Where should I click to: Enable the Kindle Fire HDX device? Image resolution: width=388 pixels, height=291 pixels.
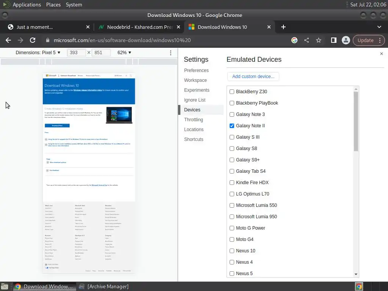tap(232, 183)
